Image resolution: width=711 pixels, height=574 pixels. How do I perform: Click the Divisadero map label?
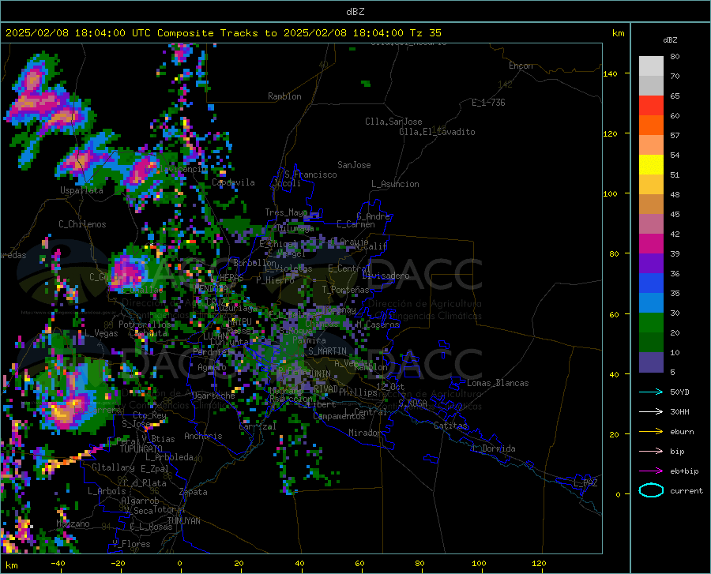click(386, 276)
